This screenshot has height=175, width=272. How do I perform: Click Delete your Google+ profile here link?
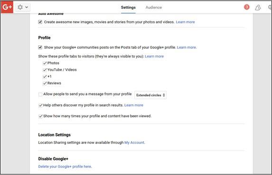tap(65, 166)
